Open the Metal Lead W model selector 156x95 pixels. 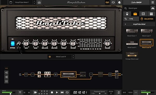coord(61,57)
